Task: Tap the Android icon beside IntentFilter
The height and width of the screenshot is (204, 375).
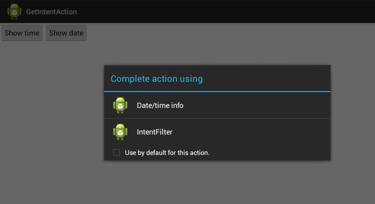Action: coord(120,132)
